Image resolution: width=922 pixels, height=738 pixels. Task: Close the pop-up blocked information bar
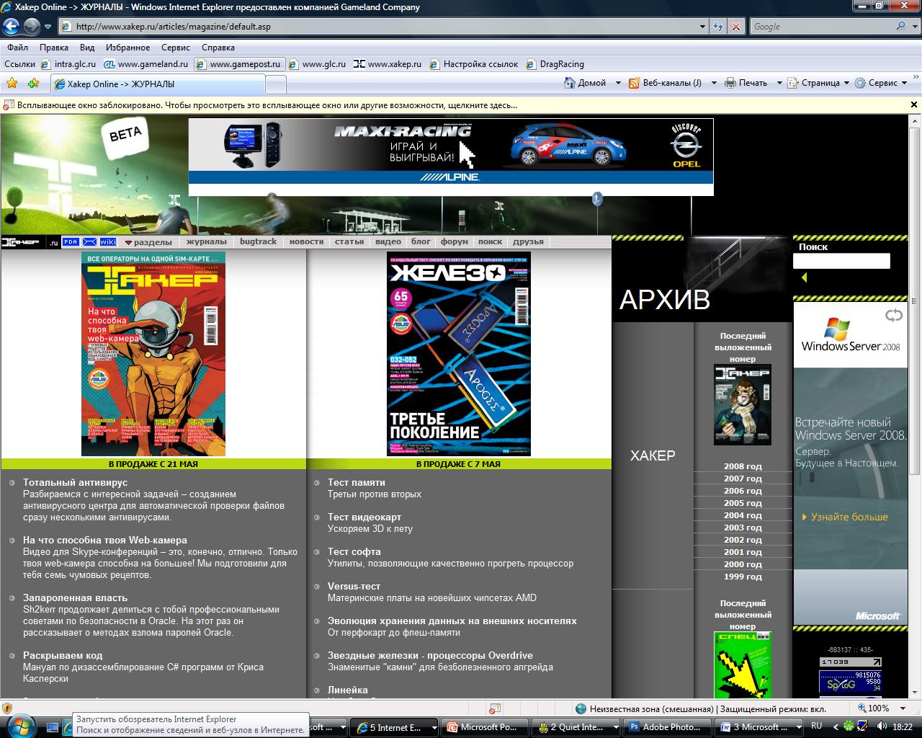pos(914,105)
